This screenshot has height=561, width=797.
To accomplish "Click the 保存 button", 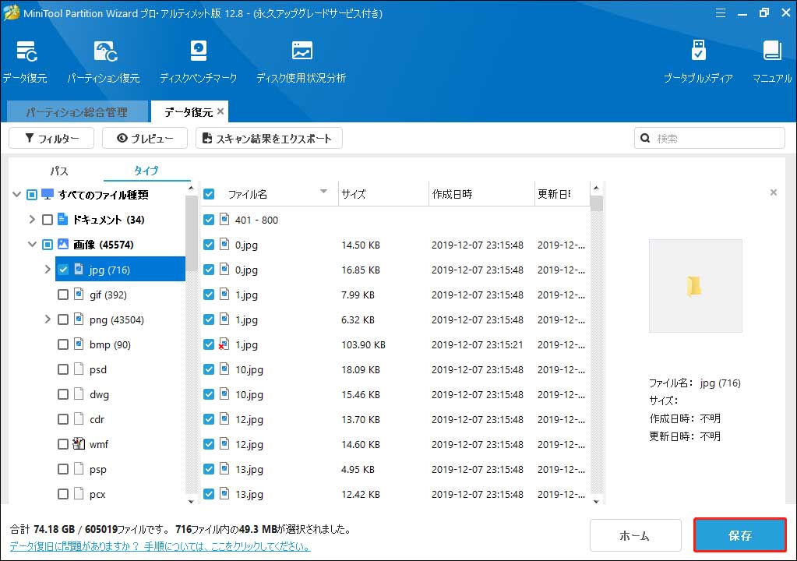I will coord(739,535).
